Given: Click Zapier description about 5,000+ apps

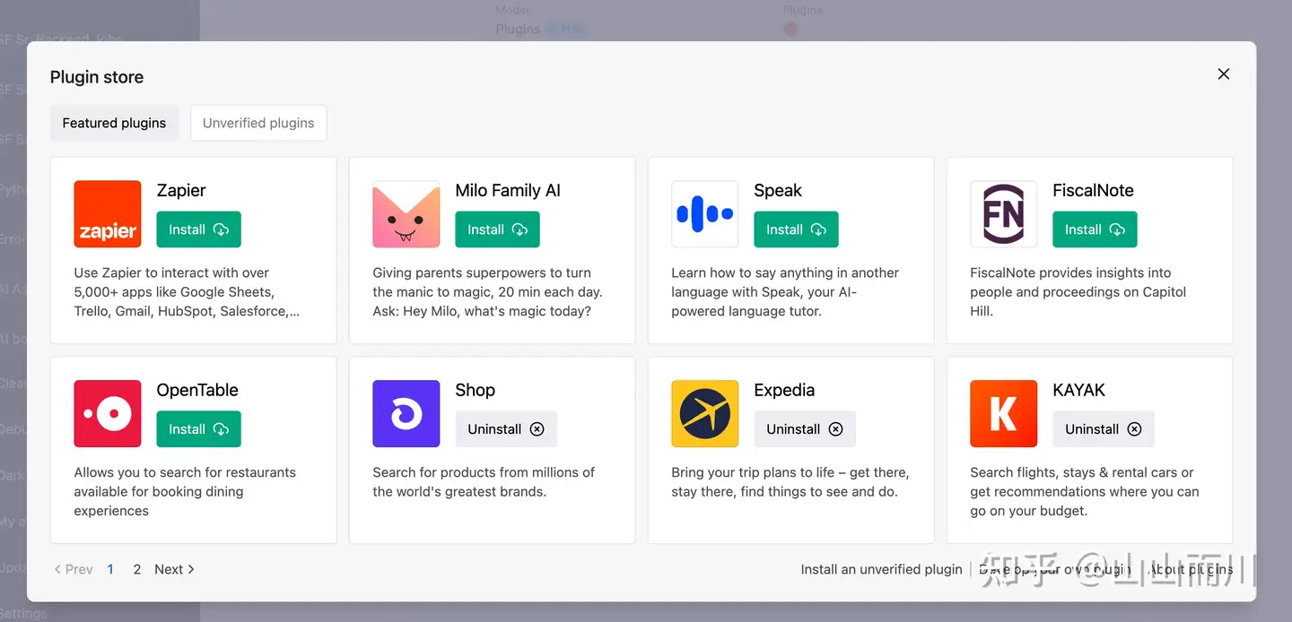Looking at the screenshot, I should pos(187,292).
